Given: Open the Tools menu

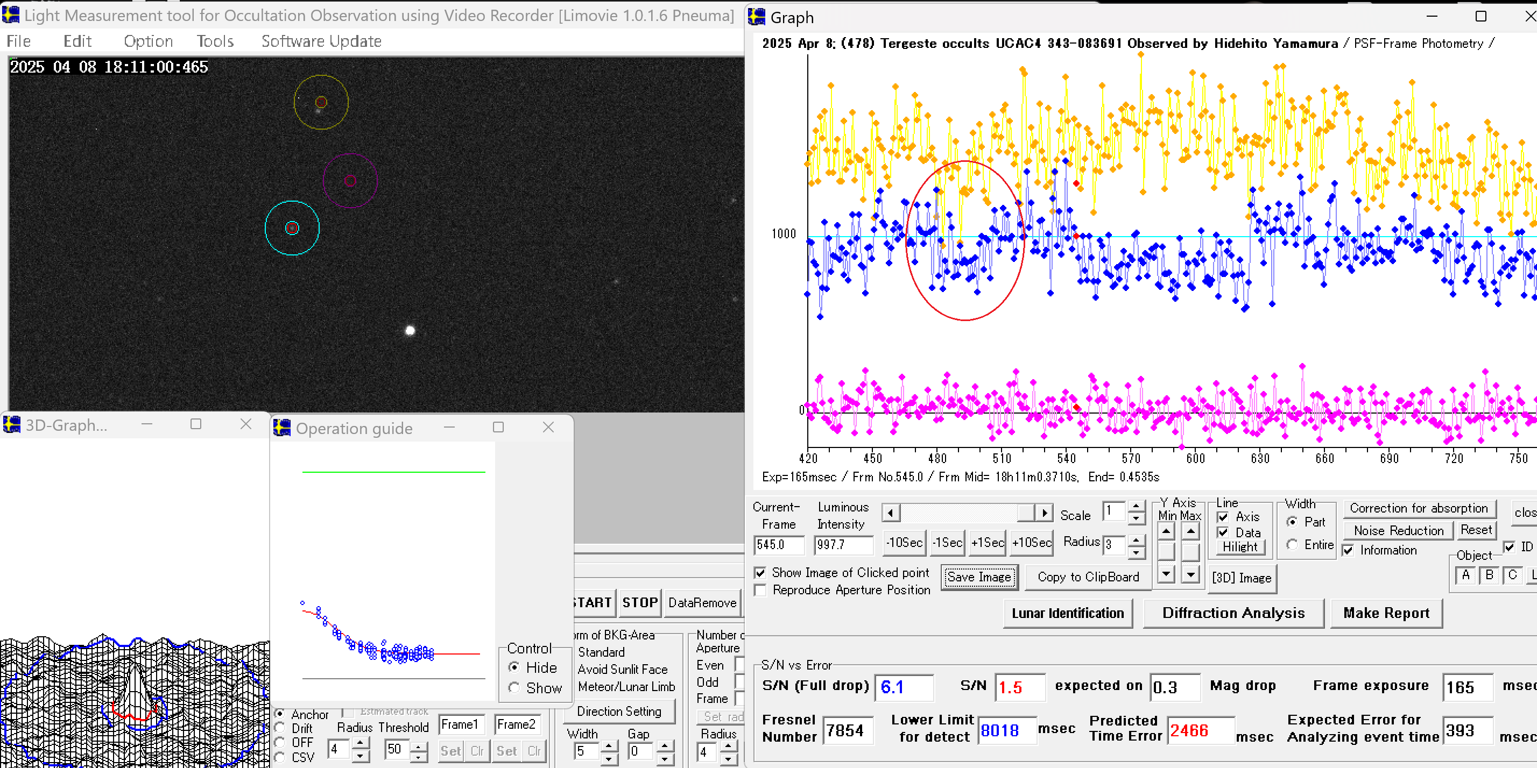Looking at the screenshot, I should 215,41.
